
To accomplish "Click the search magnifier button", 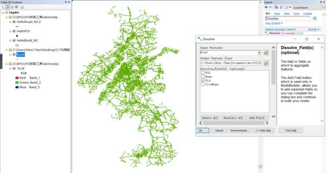I will click(x=315, y=18).
